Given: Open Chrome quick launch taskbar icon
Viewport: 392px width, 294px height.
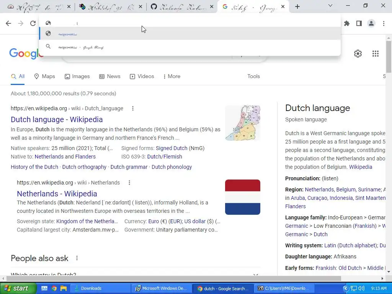Looking at the screenshot, I should [x=54, y=288].
